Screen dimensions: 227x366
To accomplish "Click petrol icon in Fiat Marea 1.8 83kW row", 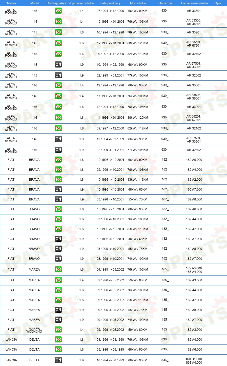I will [58, 300].
